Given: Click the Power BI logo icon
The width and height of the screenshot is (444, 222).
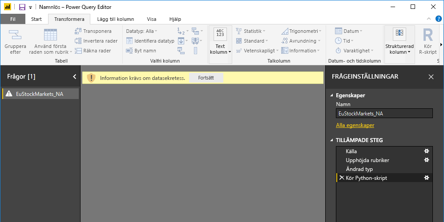Looking at the screenshot, I should coord(8,7).
